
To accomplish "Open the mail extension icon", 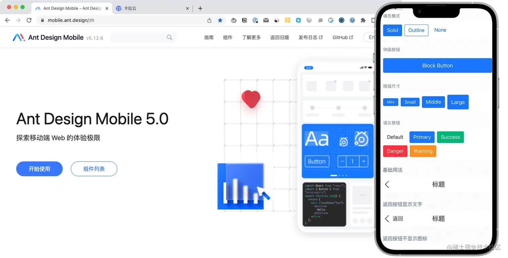I will coord(266,20).
